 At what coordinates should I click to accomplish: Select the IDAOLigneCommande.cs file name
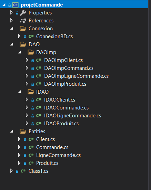point(73,116)
